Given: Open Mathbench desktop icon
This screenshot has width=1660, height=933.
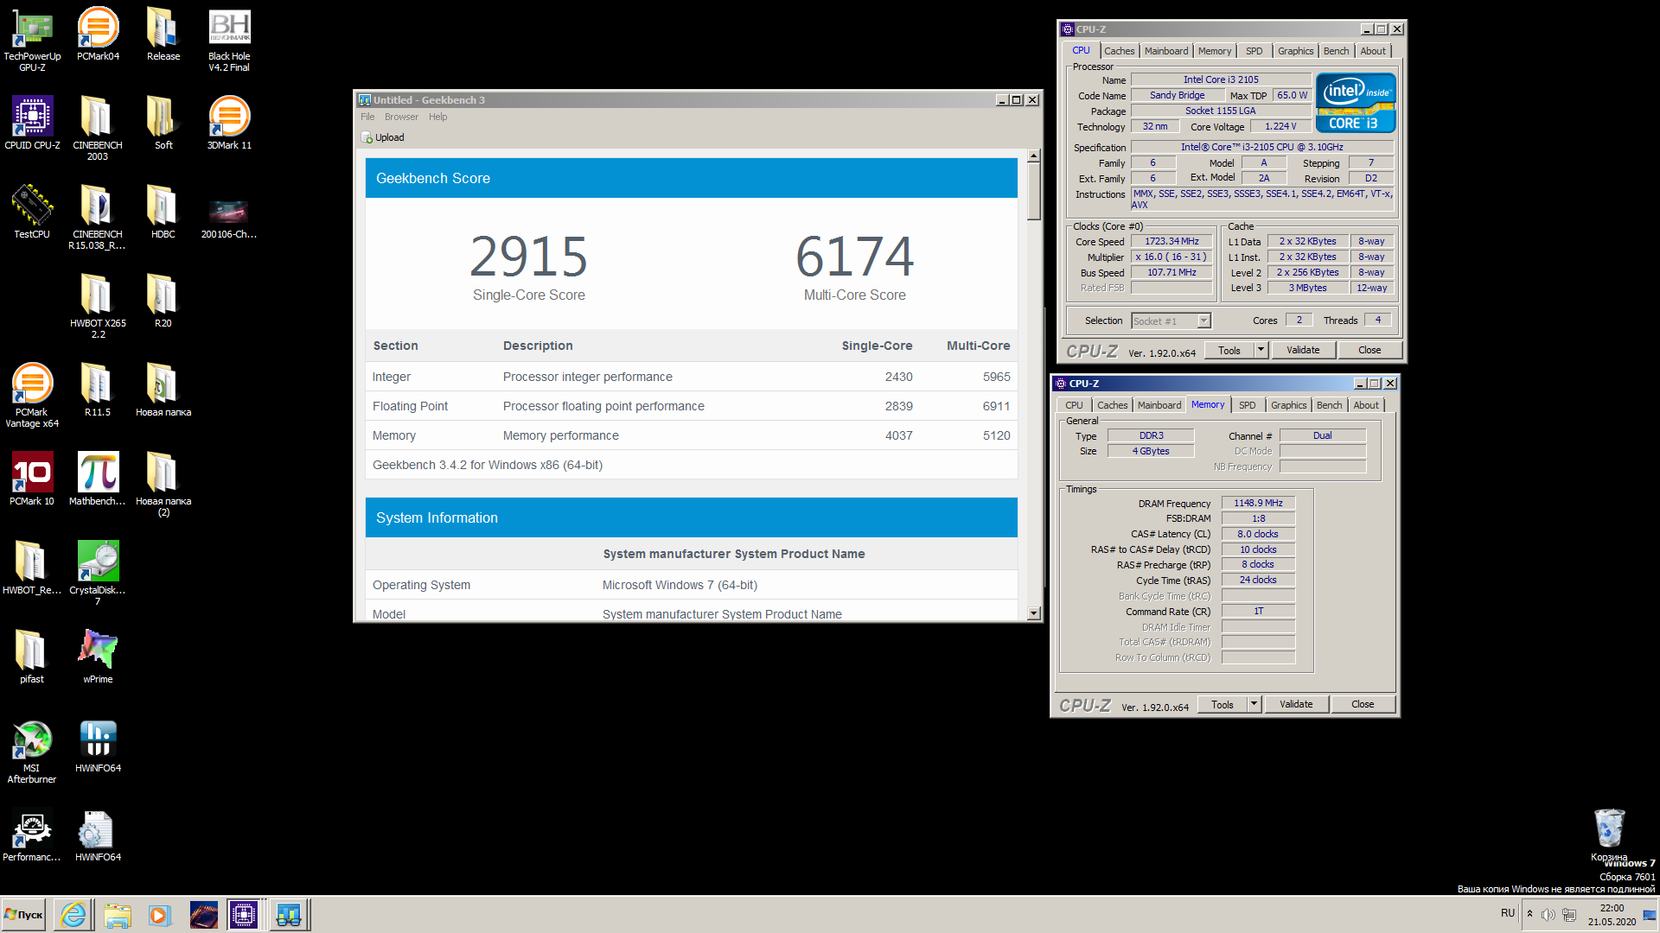Looking at the screenshot, I should coord(98,479).
